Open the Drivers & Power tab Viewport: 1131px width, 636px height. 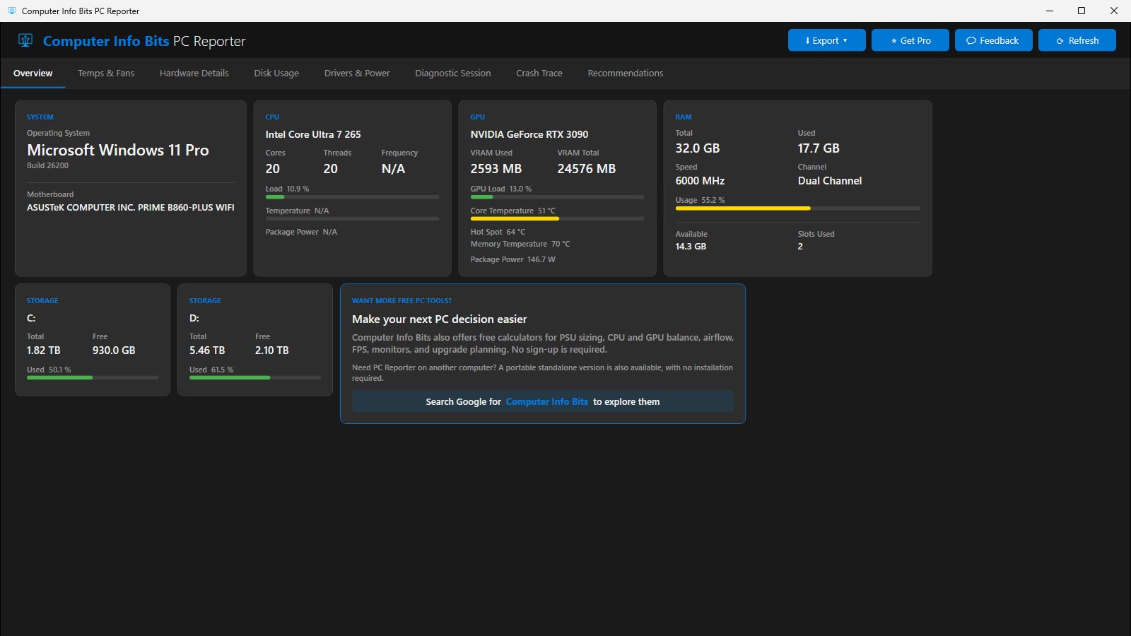(357, 73)
